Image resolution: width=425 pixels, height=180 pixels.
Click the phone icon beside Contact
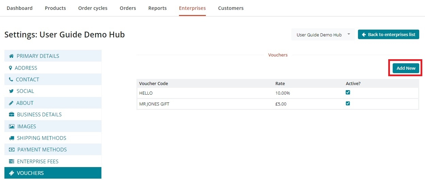tap(11, 80)
